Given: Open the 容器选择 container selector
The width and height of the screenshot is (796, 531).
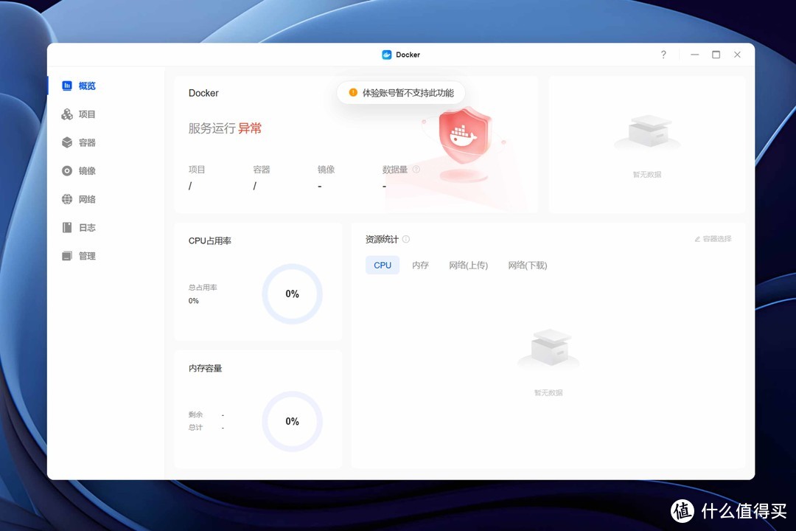Looking at the screenshot, I should tap(712, 238).
